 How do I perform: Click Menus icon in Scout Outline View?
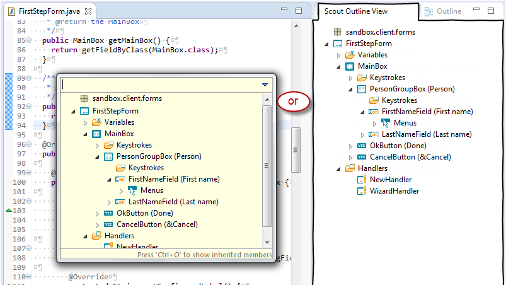(x=386, y=123)
